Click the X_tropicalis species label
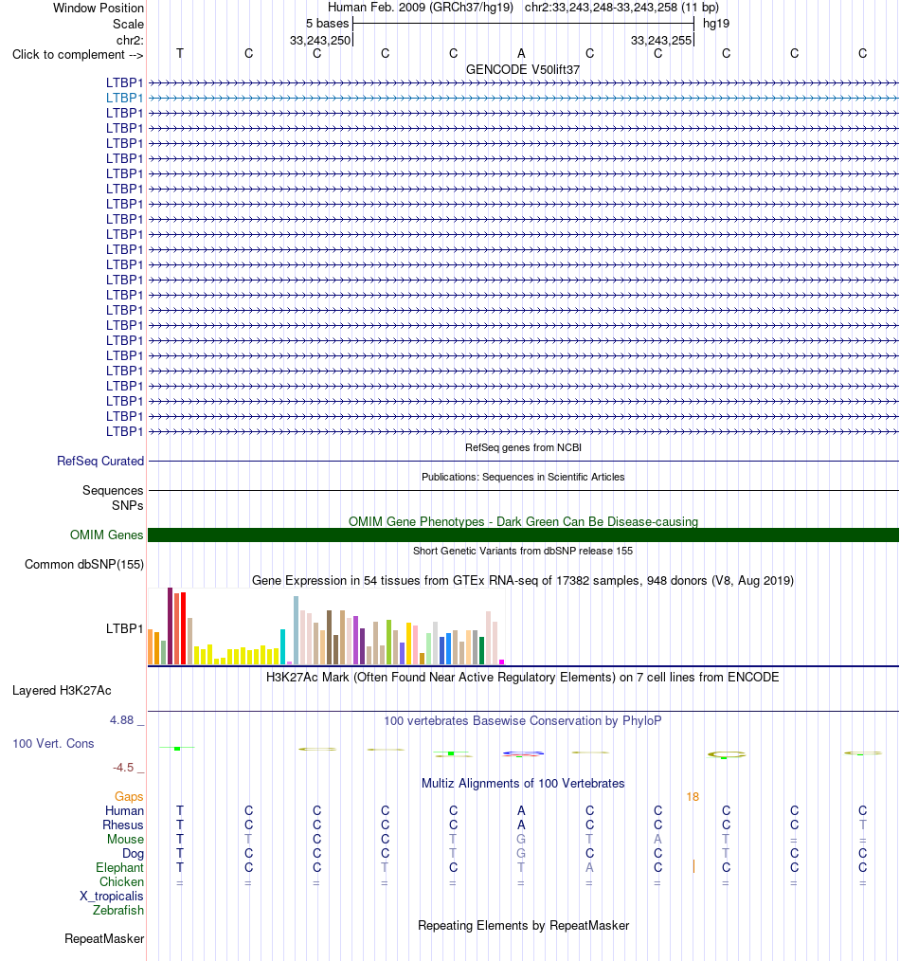This screenshot has height=961, width=900. (112, 896)
